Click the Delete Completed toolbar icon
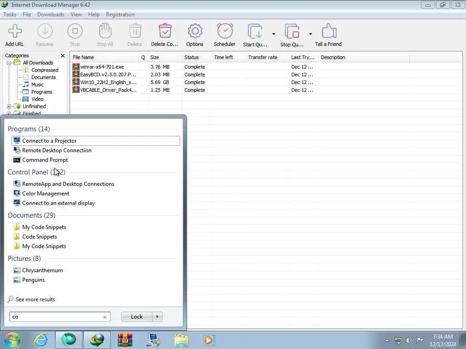Image resolution: width=466 pixels, height=349 pixels. pyautogui.click(x=165, y=31)
